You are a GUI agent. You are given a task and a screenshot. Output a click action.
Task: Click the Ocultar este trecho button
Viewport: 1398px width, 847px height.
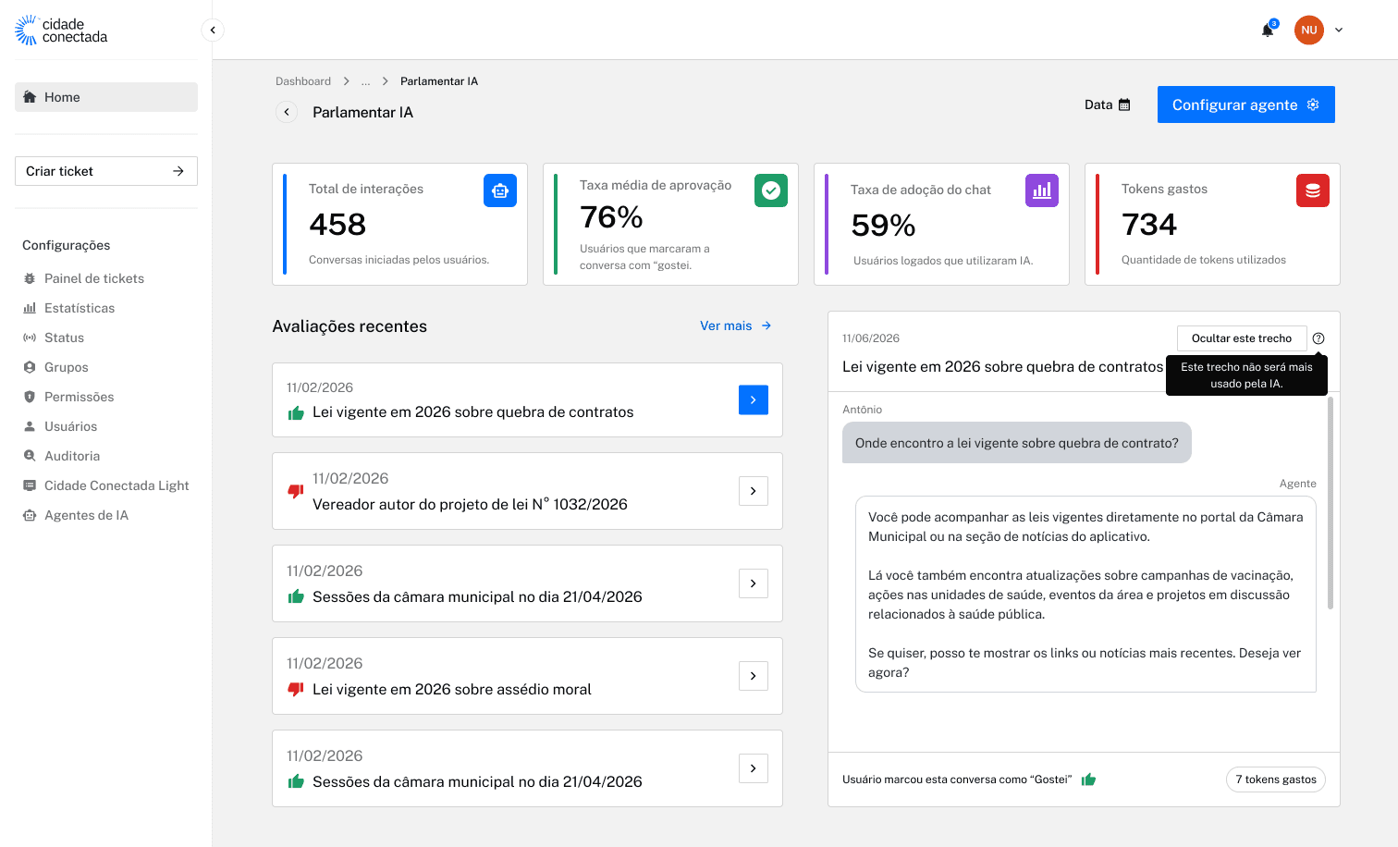1242,338
